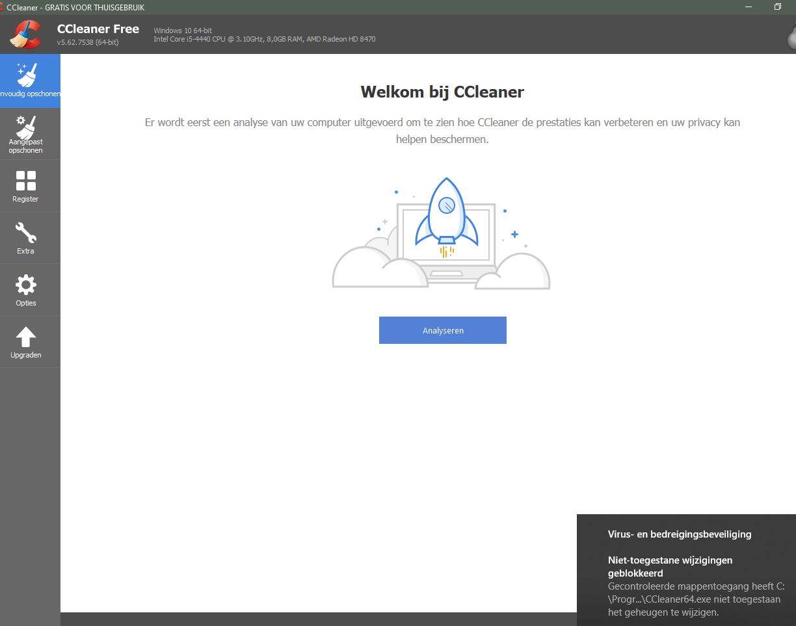Start the scan with the Analyseren button
The image size is (796, 626).
click(442, 330)
